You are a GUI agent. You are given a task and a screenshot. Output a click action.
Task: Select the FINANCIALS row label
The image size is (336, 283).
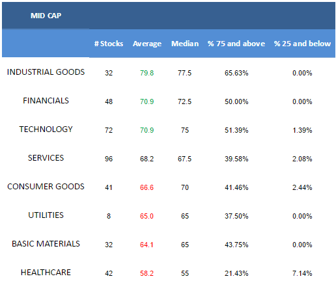pyautogui.click(x=46, y=101)
